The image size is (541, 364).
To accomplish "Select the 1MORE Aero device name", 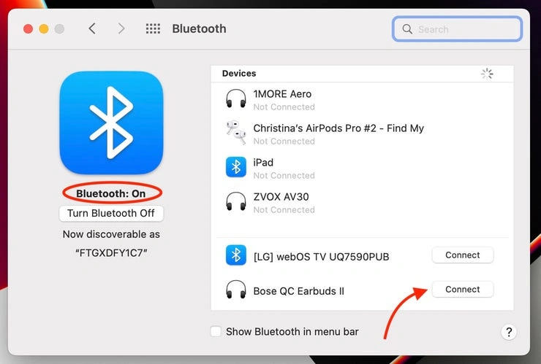I will (x=282, y=93).
